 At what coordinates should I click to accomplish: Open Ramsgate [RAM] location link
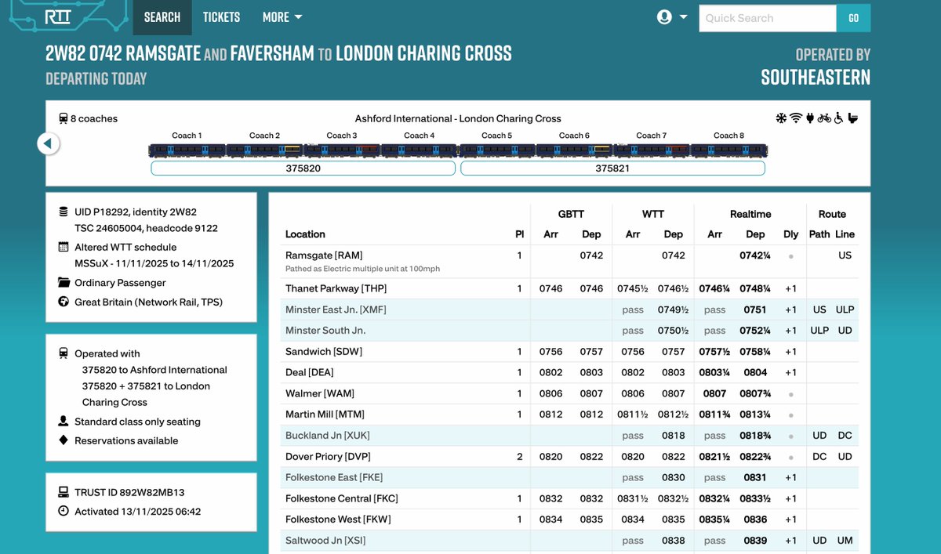tap(324, 255)
